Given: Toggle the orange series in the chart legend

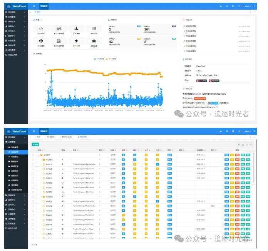Looking at the screenshot, I should [111, 59].
